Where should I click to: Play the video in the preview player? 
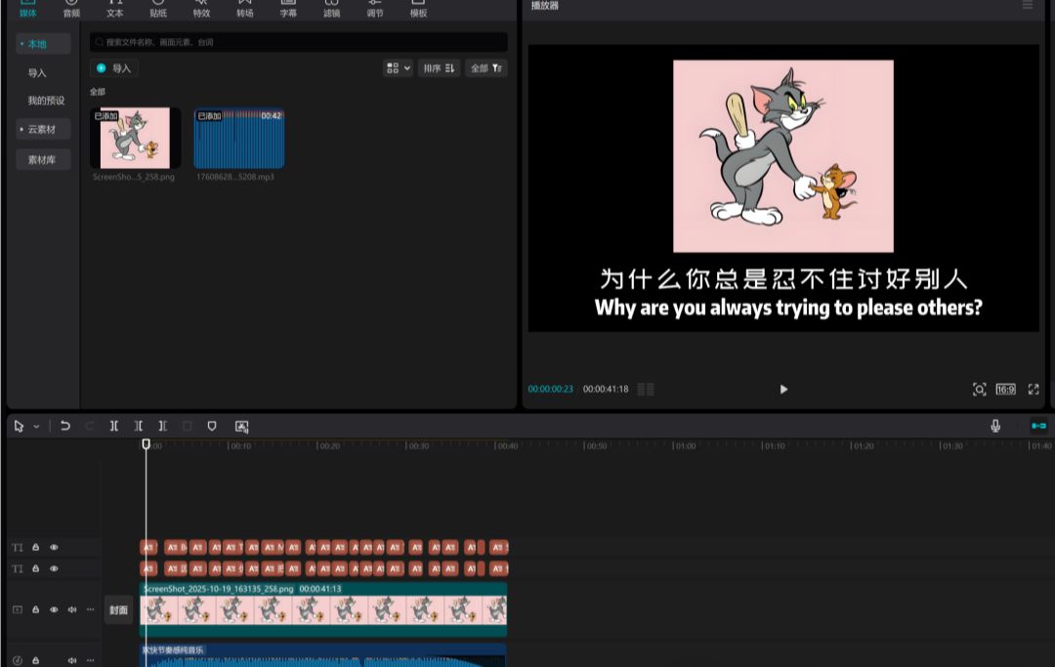click(x=783, y=389)
